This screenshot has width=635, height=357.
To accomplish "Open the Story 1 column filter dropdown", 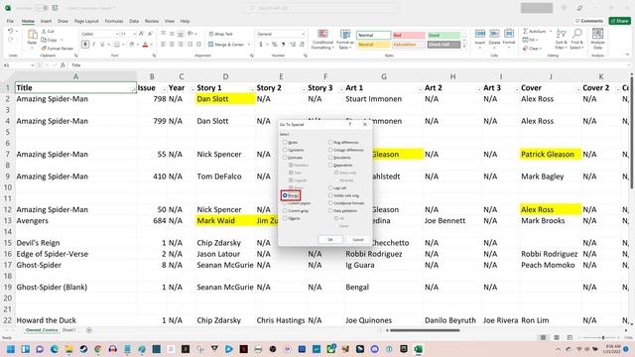I will pos(252,89).
